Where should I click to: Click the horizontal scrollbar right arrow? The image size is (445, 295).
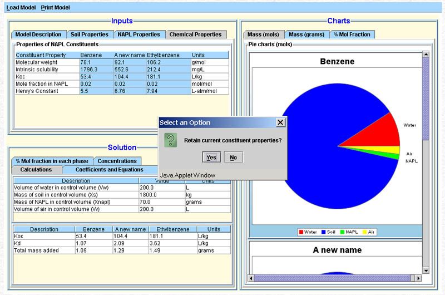418,278
